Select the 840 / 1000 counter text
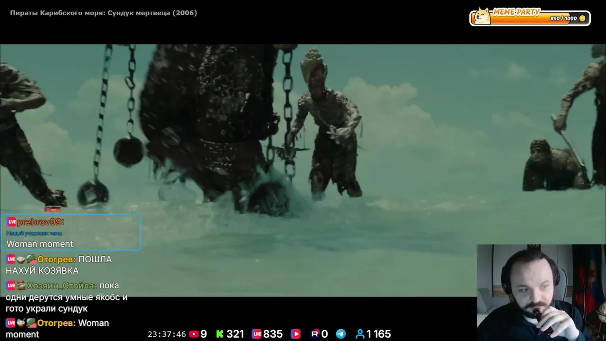 [x=563, y=18]
